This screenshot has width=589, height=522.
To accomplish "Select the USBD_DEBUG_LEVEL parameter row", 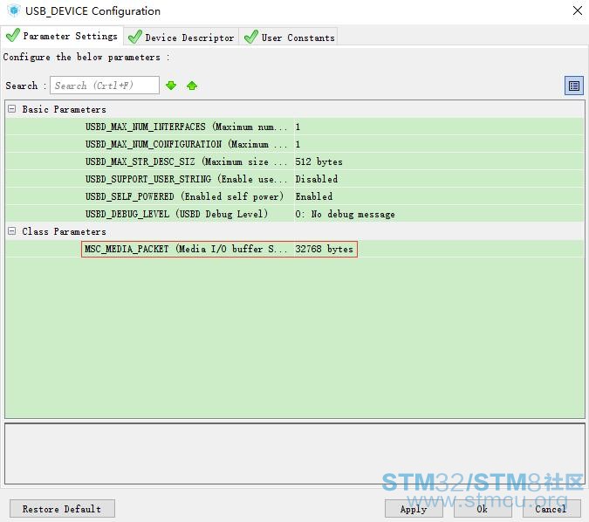I will tap(295, 214).
